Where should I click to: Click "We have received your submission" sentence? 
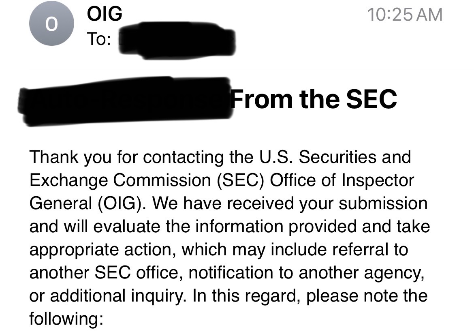pyautogui.click(x=290, y=203)
